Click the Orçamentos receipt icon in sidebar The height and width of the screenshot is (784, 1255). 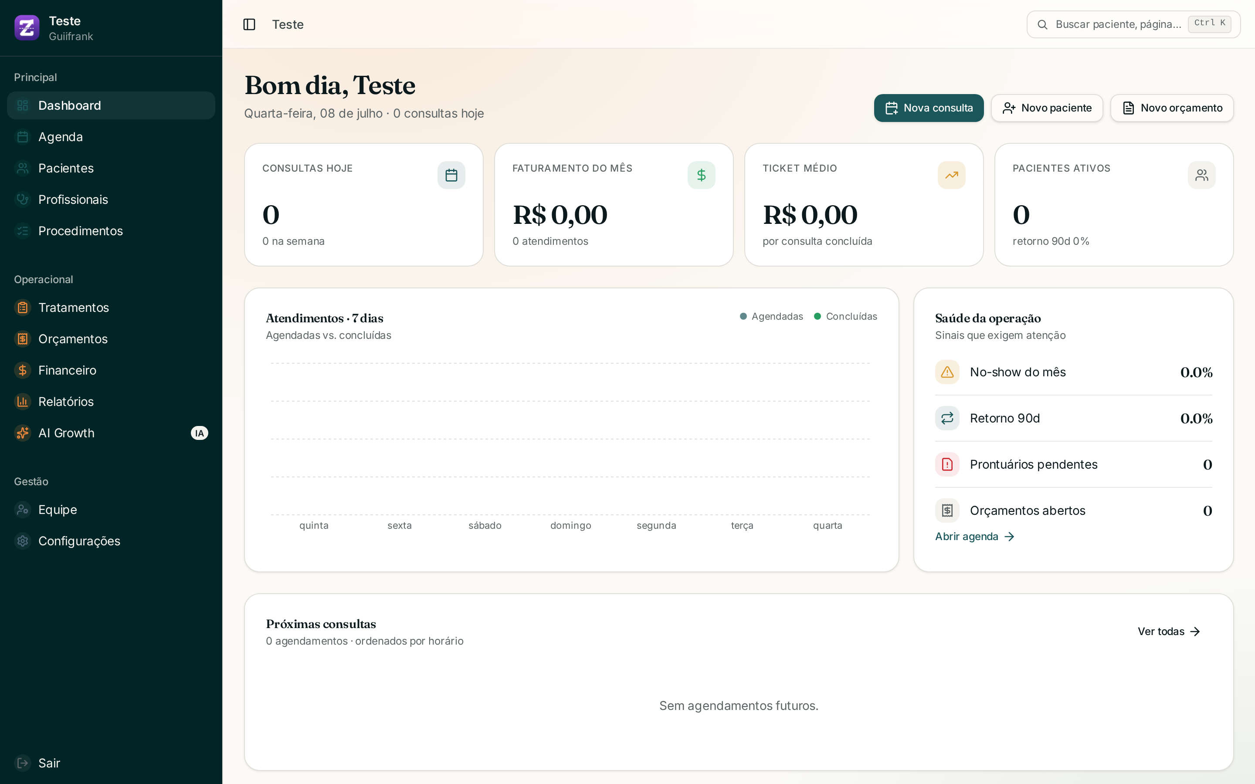coord(23,339)
